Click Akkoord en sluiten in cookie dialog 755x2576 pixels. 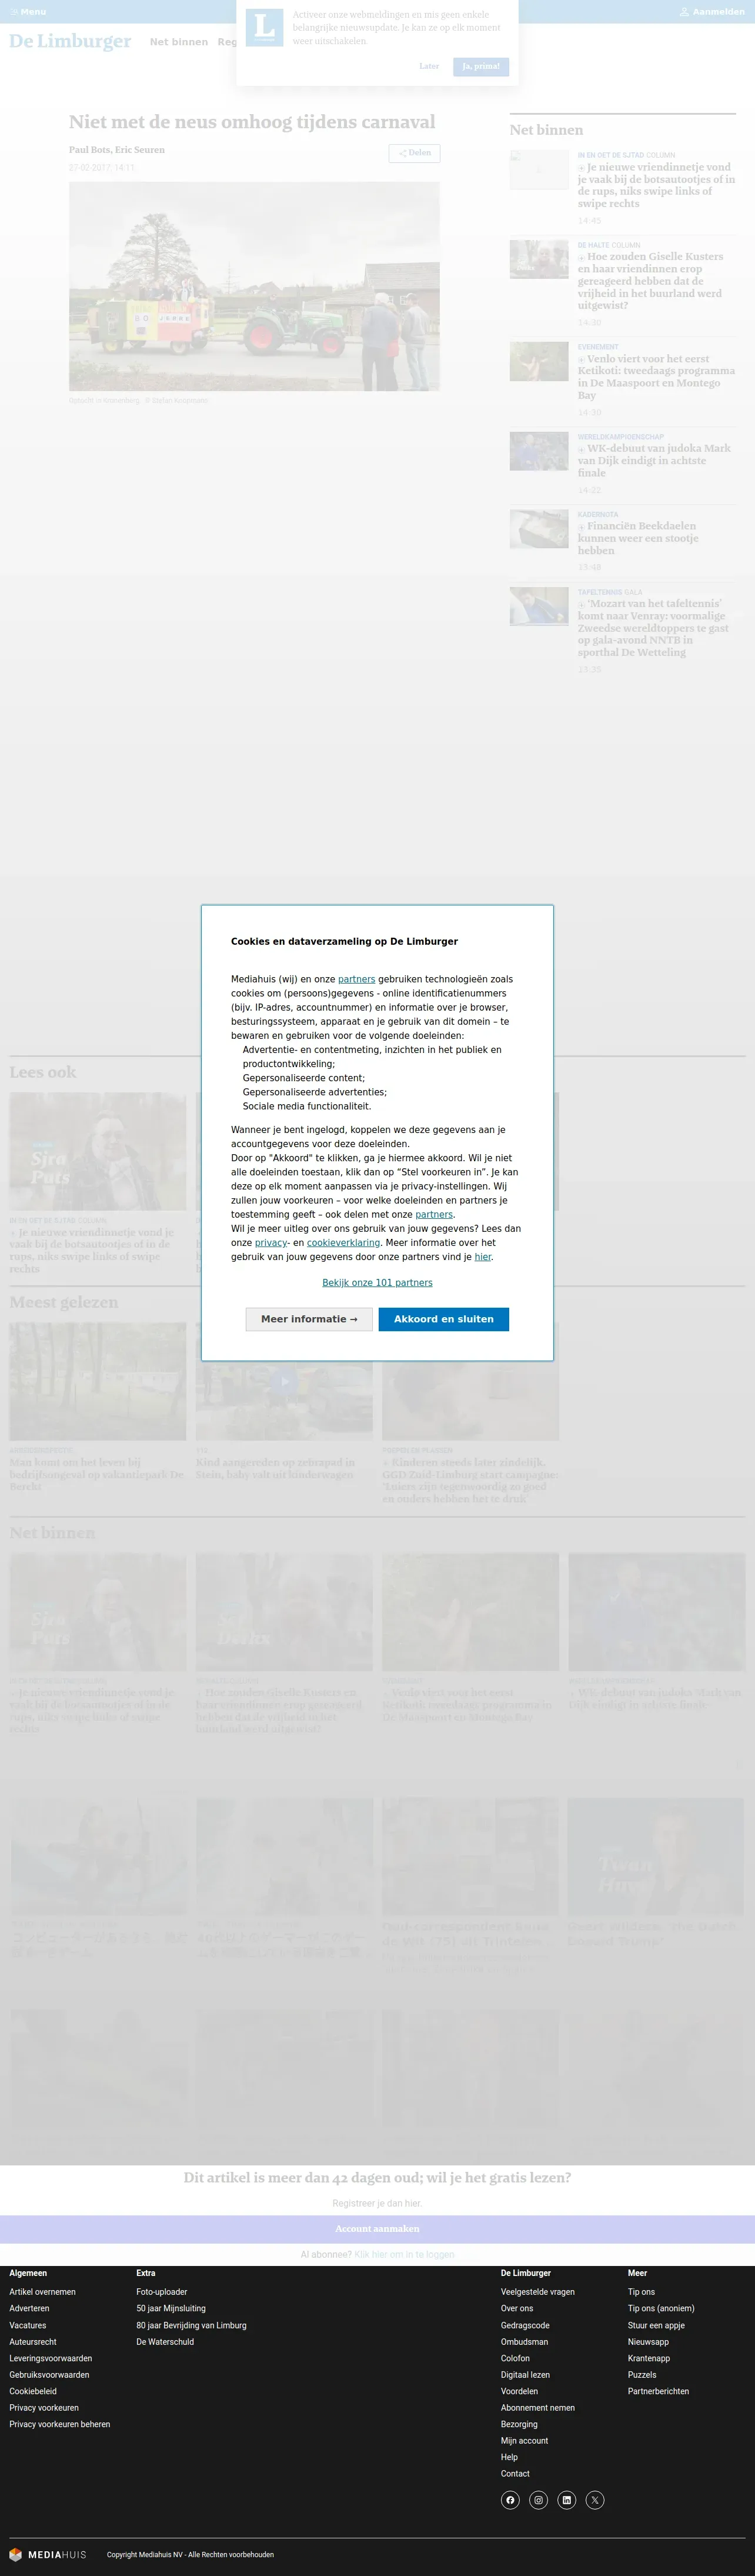[444, 1319]
